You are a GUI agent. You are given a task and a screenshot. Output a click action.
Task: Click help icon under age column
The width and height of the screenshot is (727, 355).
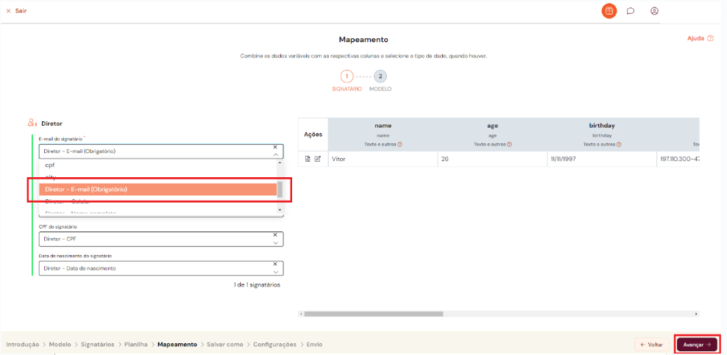coord(509,144)
